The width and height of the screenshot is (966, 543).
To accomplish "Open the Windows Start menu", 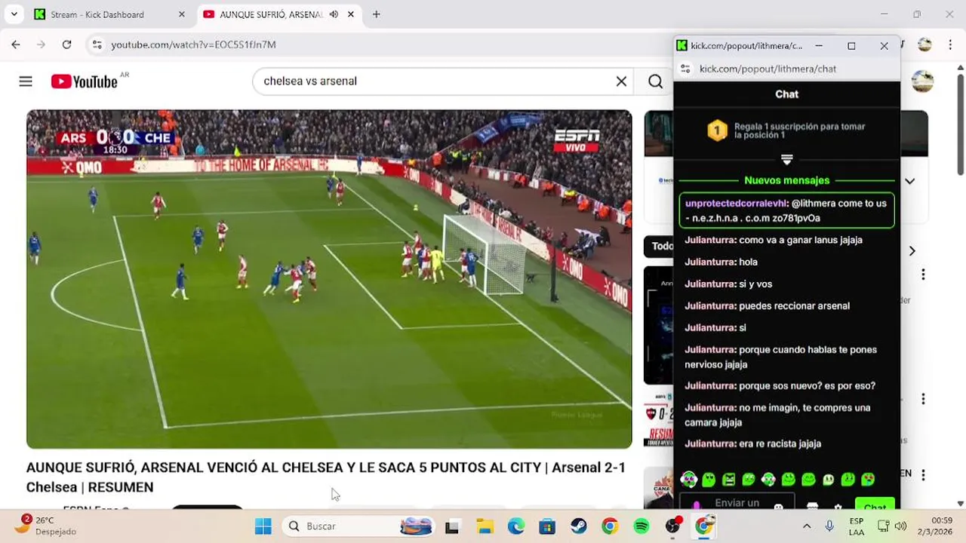I will click(263, 526).
